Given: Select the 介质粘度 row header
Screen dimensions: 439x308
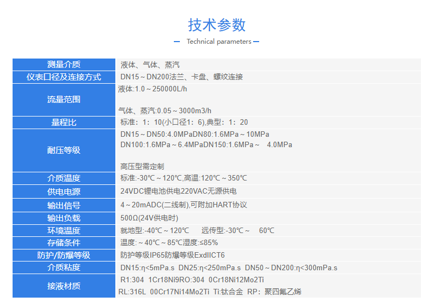Looking at the screenshot, I should point(64,268).
